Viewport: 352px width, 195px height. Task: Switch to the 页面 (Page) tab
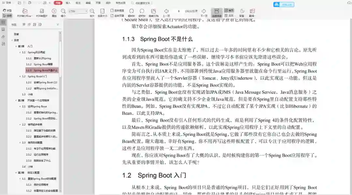98,3
